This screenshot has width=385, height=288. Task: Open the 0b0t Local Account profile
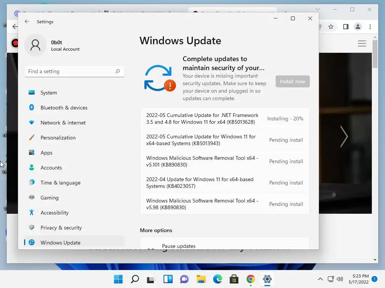point(52,45)
